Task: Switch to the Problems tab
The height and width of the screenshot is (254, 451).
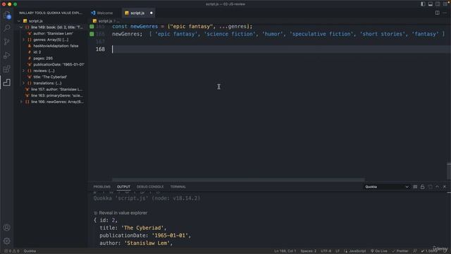Action: [x=101, y=187]
